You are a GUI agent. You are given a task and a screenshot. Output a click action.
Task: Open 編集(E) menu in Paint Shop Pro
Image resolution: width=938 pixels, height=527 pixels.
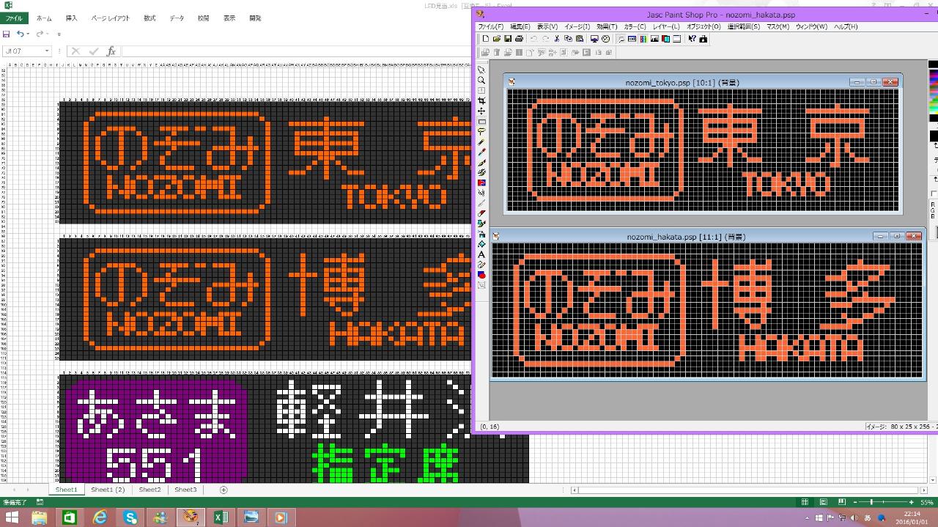(520, 26)
